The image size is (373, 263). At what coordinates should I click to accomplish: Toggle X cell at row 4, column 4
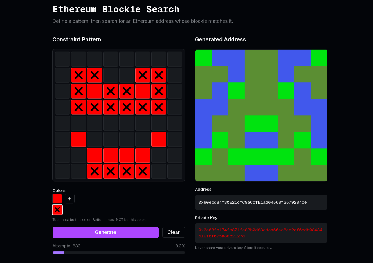click(x=111, y=107)
